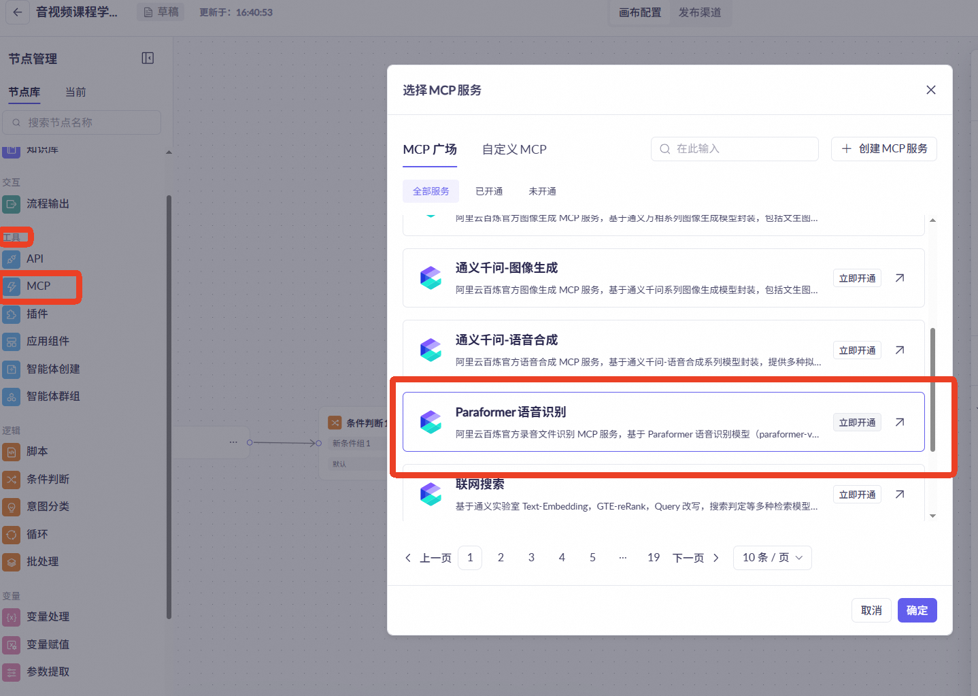The image size is (978, 696).
Task: Click the 通义千问-语音合成 service logo
Action: [431, 350]
